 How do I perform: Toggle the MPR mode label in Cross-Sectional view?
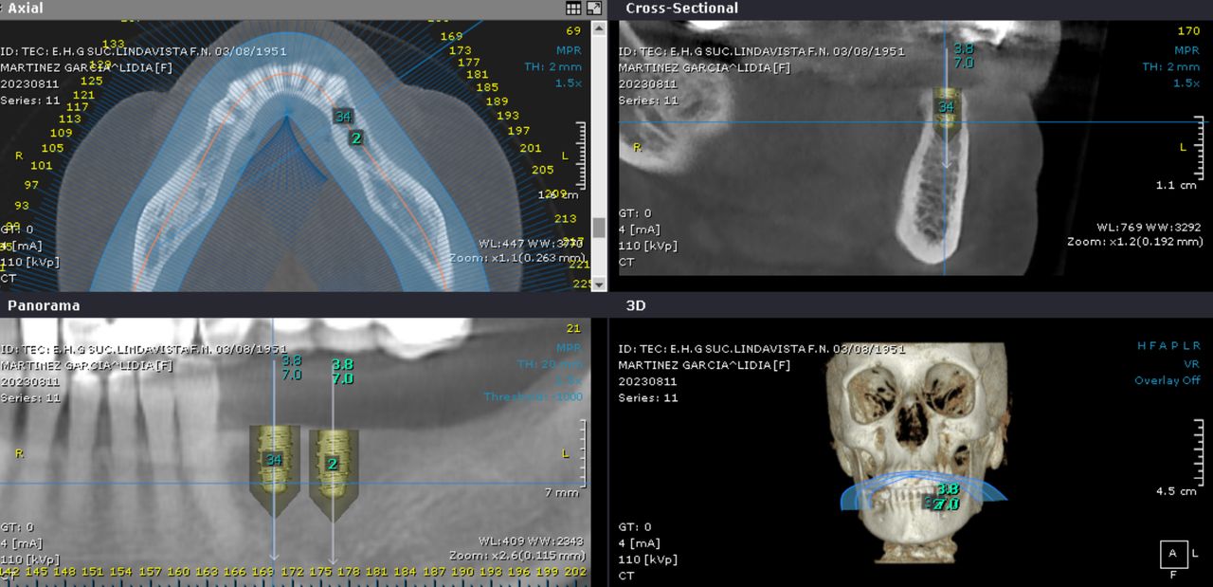click(x=1186, y=50)
